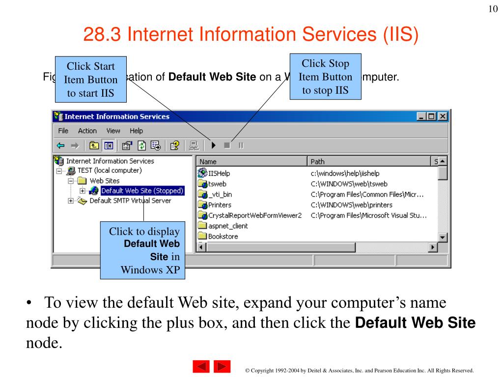
Task: Select the Bookstore entry name
Action: click(224, 237)
